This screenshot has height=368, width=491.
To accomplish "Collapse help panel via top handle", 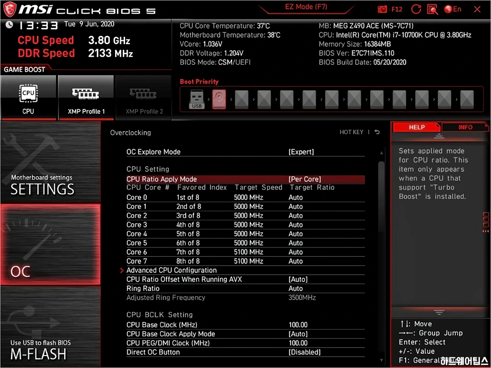I will (439, 136).
